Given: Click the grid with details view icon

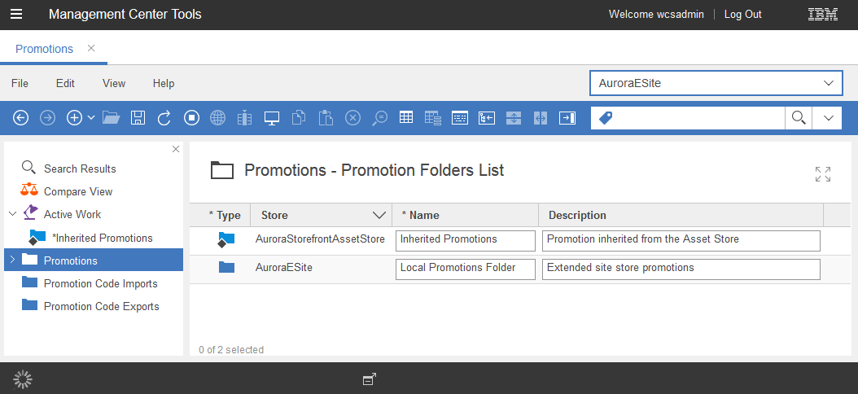Looking at the screenshot, I should click(433, 118).
